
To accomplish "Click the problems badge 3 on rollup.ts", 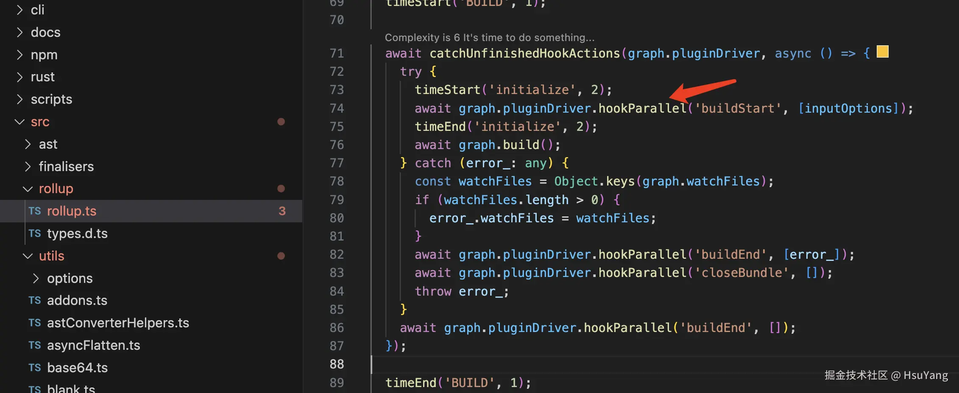I will pyautogui.click(x=282, y=211).
